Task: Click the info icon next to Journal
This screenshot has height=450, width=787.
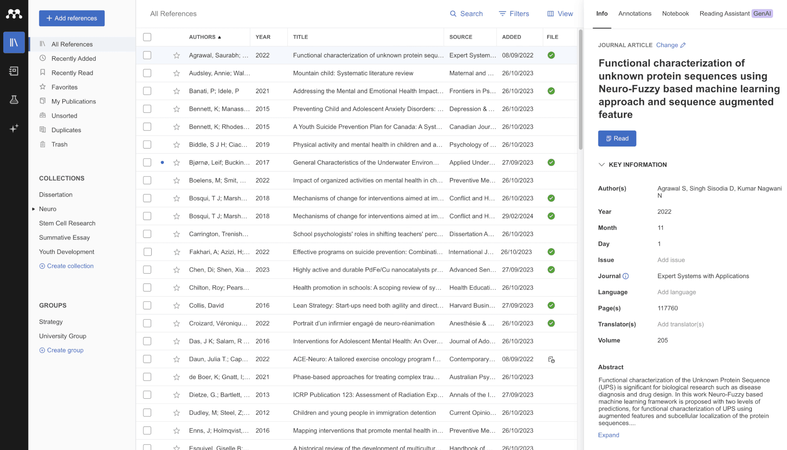Action: coord(626,276)
